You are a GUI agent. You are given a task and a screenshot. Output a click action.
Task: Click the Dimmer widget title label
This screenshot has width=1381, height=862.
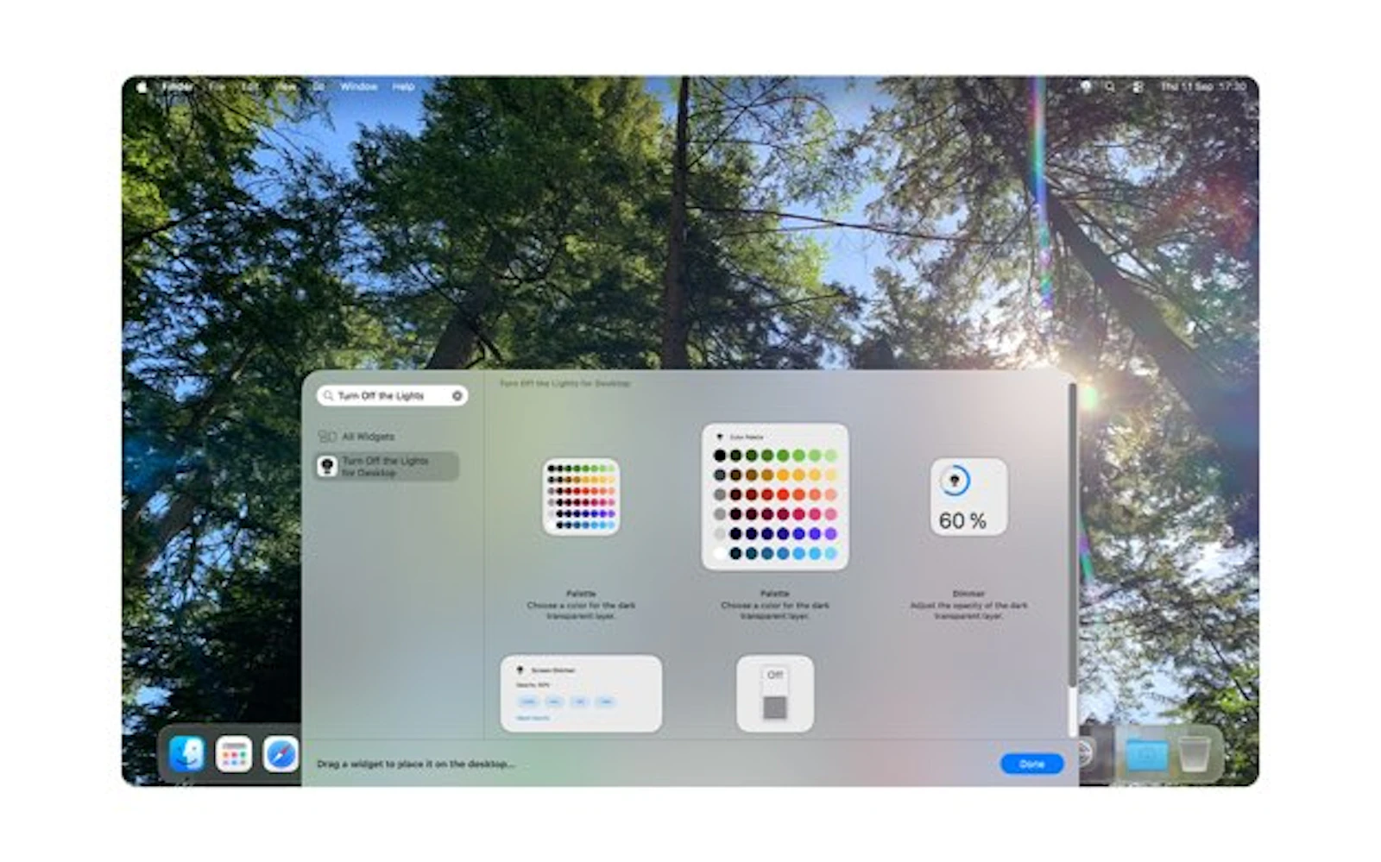point(968,594)
